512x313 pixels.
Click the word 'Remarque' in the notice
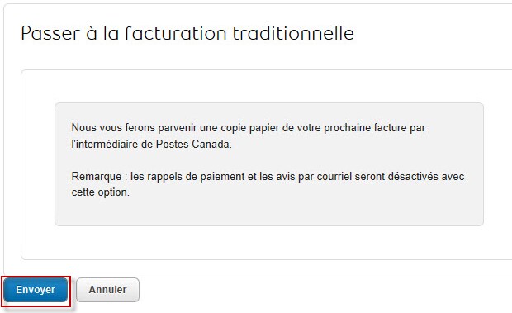97,177
